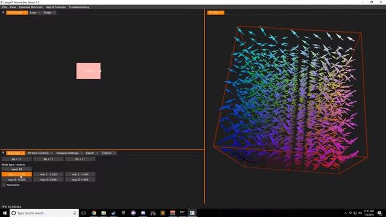
Task: Open the network icon in system tray
Action: point(355,213)
